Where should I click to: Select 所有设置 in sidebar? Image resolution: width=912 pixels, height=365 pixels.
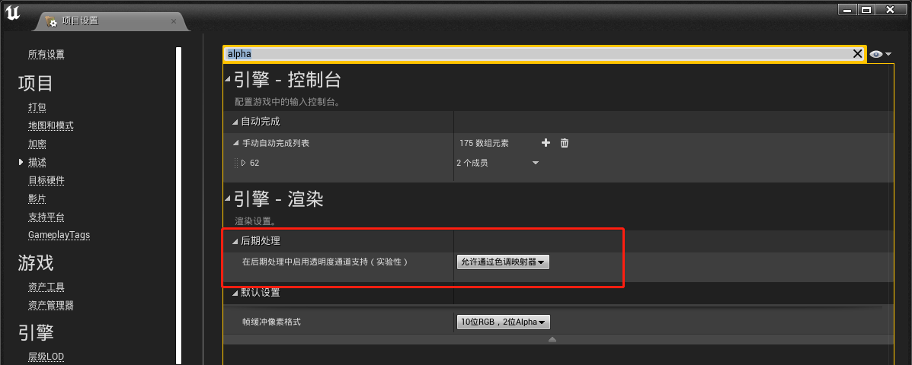[46, 54]
